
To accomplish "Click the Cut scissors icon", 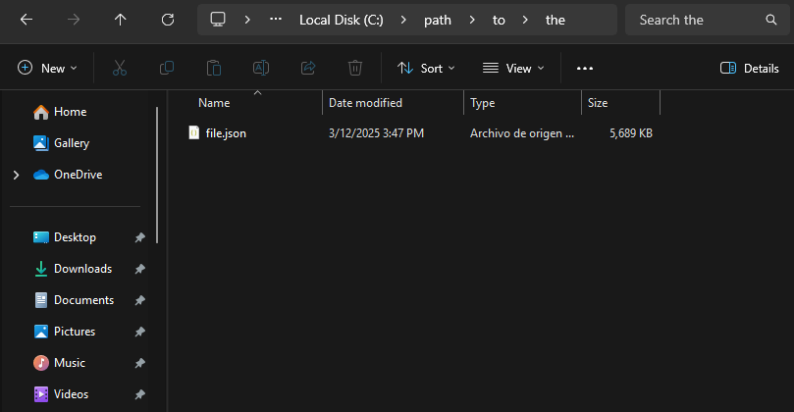I will (120, 68).
